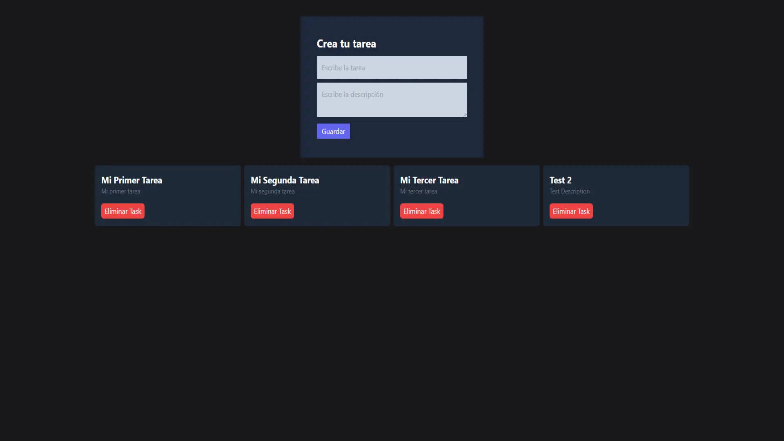
Task: Click the 'Escribe la tarea' title input
Action: click(x=392, y=67)
